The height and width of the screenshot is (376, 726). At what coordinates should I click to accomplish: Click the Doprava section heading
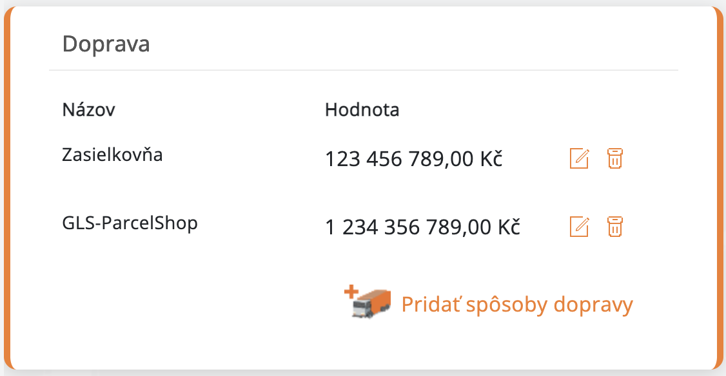point(106,44)
